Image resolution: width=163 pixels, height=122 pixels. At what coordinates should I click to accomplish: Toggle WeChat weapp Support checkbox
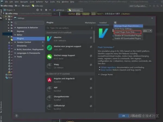coord(91,56)
